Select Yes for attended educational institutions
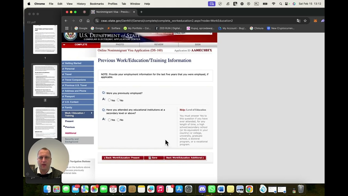Screen dimensions: 348x196 109,120
